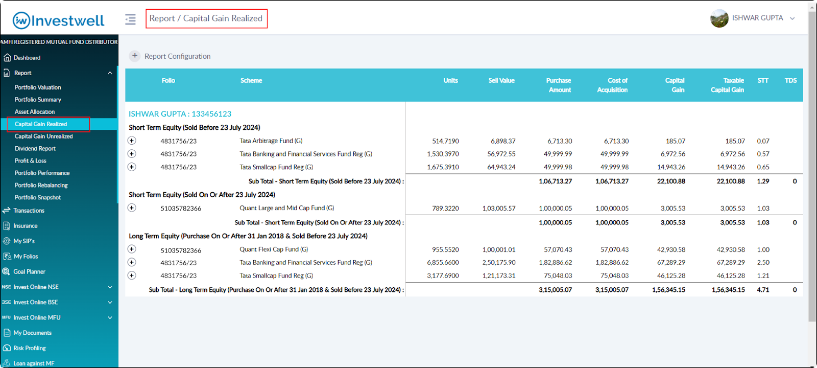Open Asset Allocation report
817x368 pixels.
35,112
